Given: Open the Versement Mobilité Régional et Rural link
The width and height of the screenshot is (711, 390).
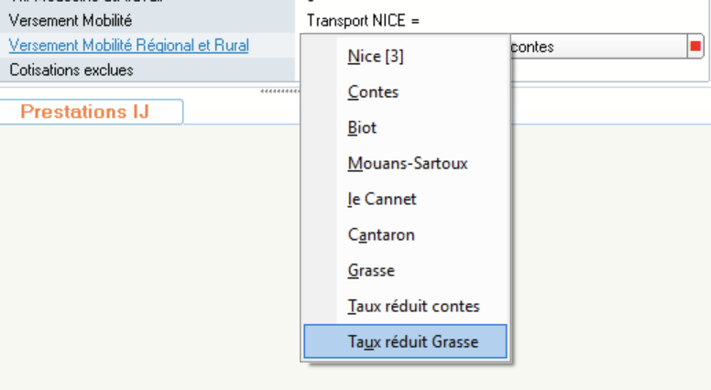Looking at the screenshot, I should coord(128,46).
